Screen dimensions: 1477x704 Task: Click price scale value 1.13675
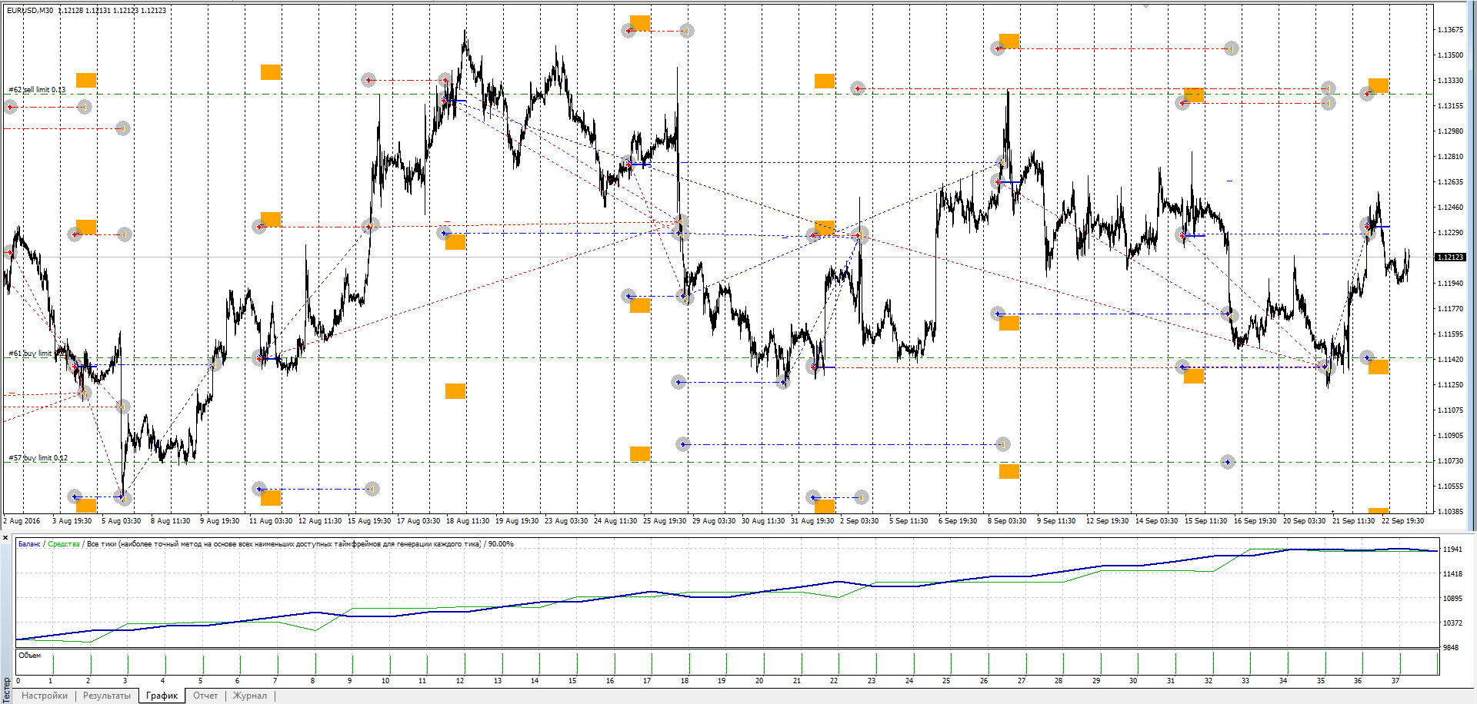(1450, 30)
